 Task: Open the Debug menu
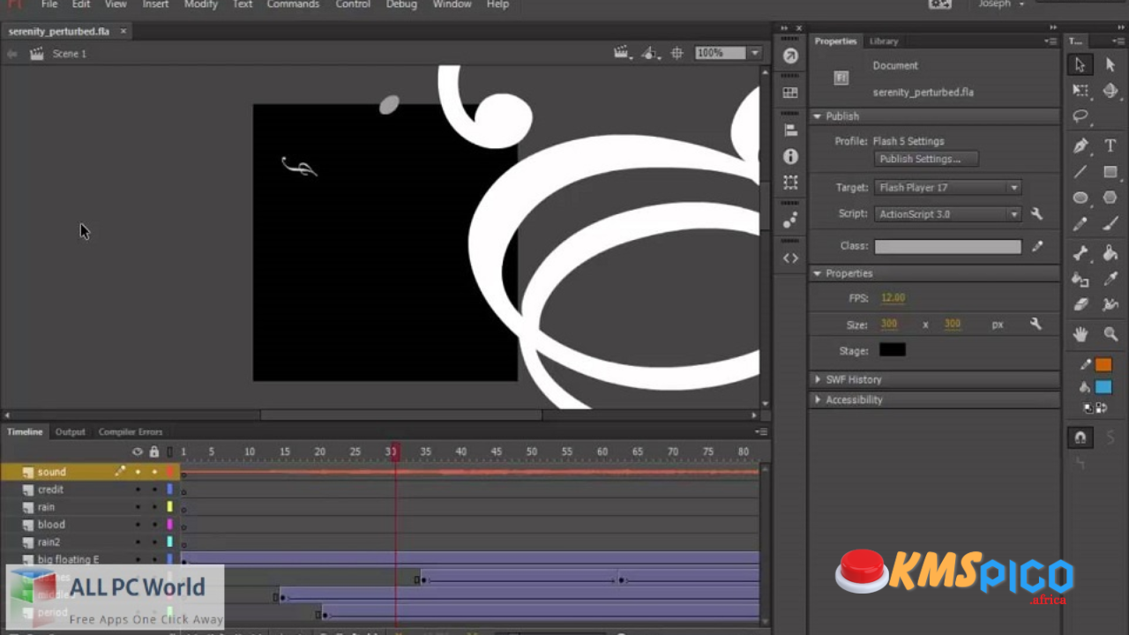click(x=401, y=4)
